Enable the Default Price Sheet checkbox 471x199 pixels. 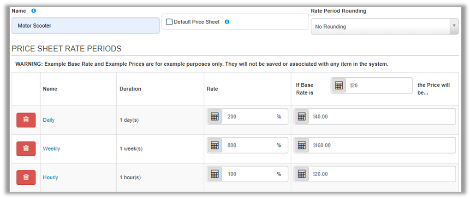169,22
